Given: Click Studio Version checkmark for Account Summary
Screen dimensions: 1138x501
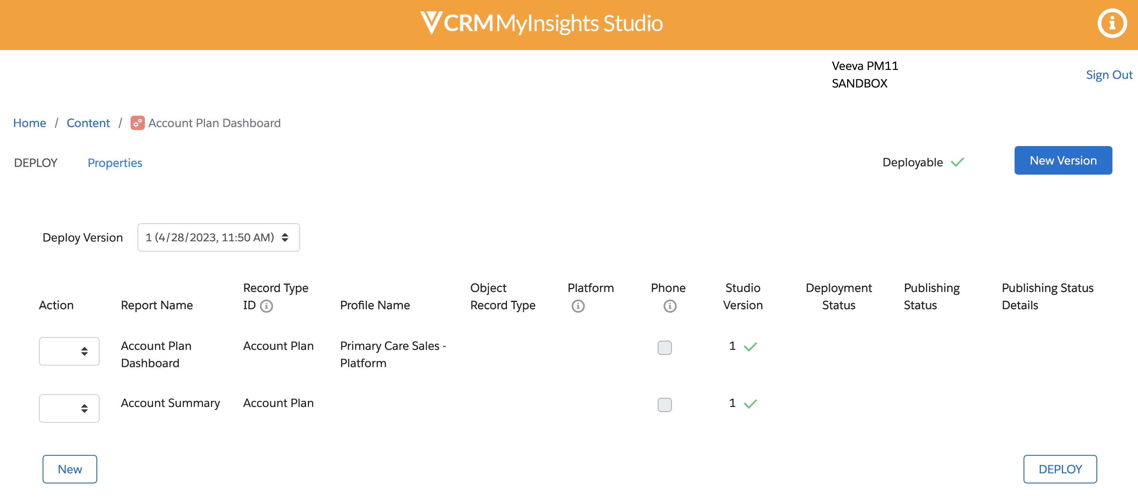Looking at the screenshot, I should tap(750, 404).
